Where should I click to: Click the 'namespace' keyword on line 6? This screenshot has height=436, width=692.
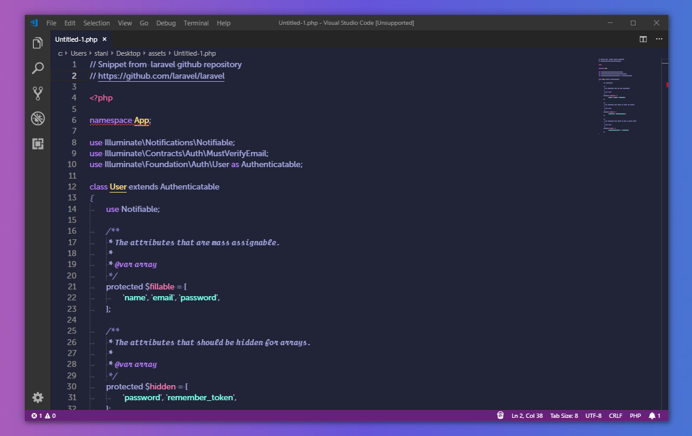pyautogui.click(x=110, y=120)
